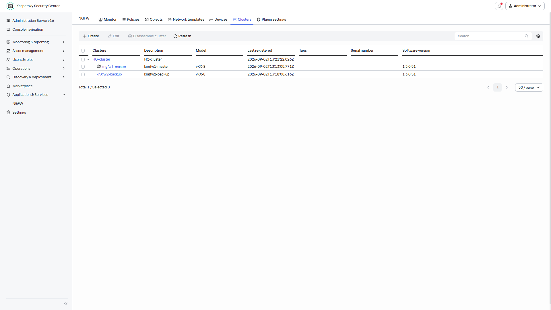Sort by the Last registered column header
551x310 pixels.
pos(260,51)
